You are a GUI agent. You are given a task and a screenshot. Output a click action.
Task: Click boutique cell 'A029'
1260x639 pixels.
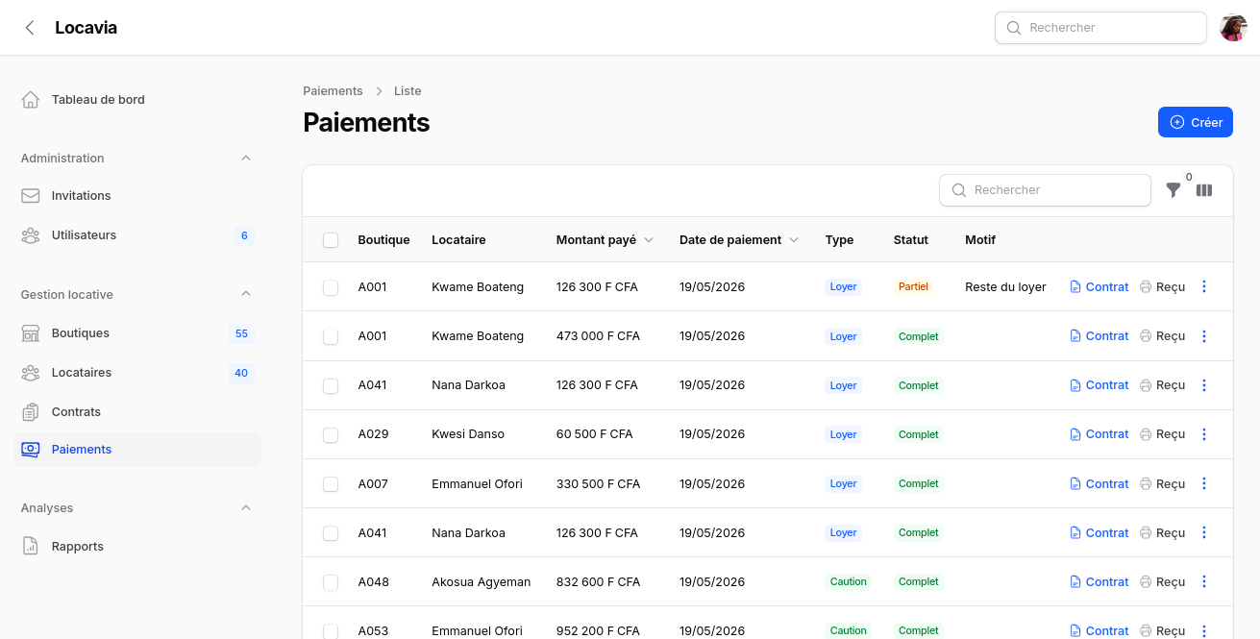373,434
